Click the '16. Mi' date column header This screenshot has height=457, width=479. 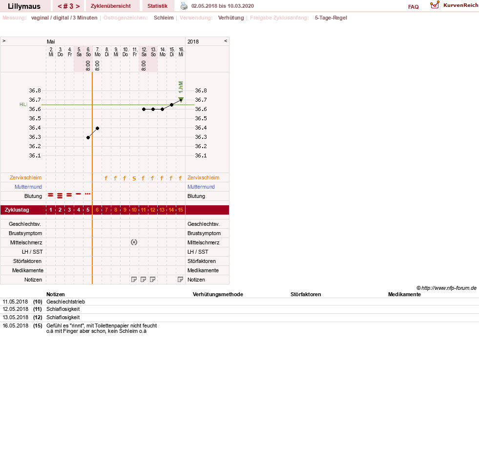(181, 52)
